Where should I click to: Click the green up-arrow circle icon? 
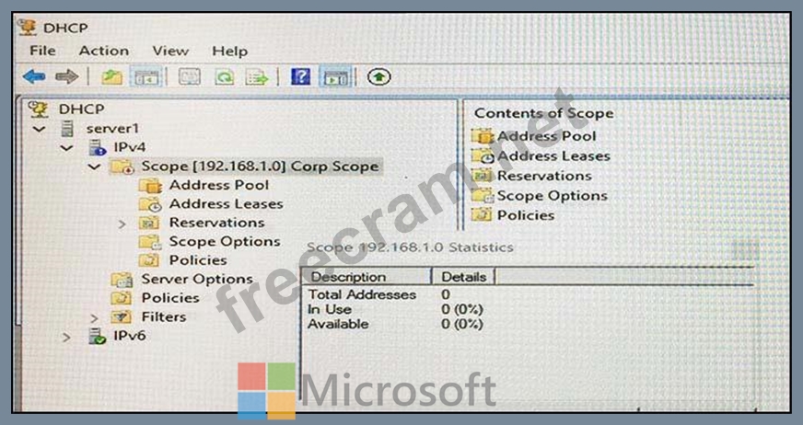pyautogui.click(x=379, y=77)
